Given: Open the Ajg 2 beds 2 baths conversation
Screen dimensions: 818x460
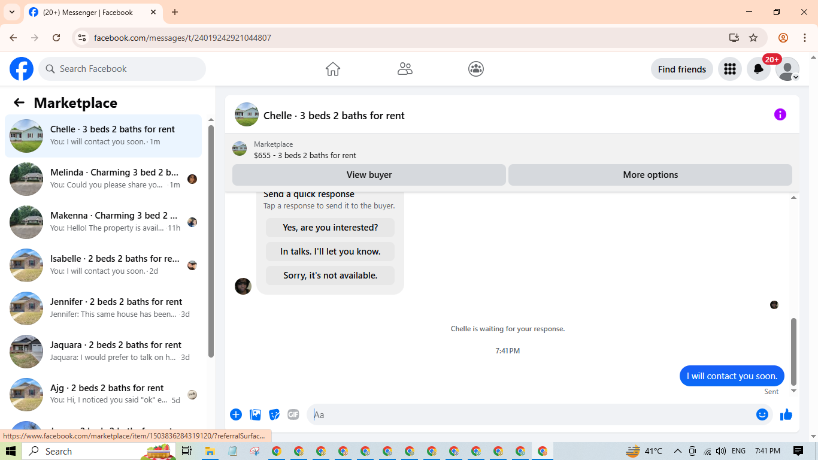Looking at the screenshot, I should (x=104, y=395).
